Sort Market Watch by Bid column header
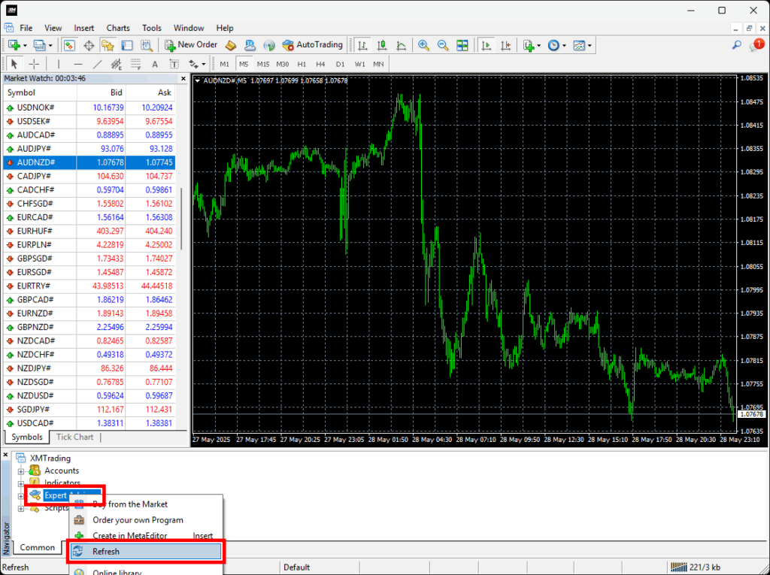 point(102,92)
